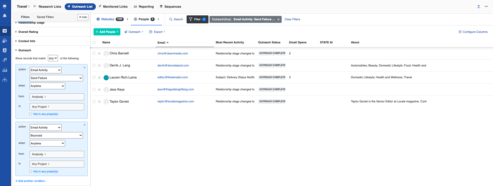Open the hierarchy icon in sidebar
The width and height of the screenshot is (493, 186).
click(5, 80)
